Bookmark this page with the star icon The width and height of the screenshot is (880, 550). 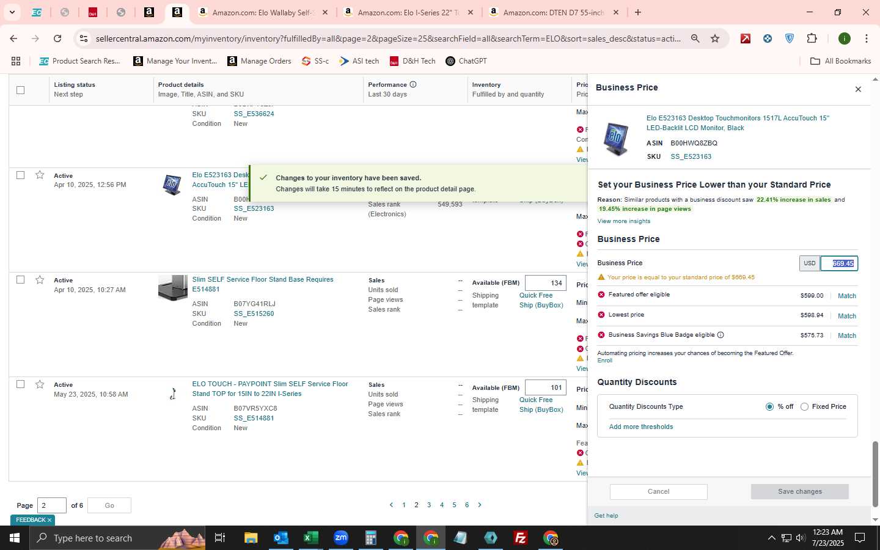pos(715,38)
